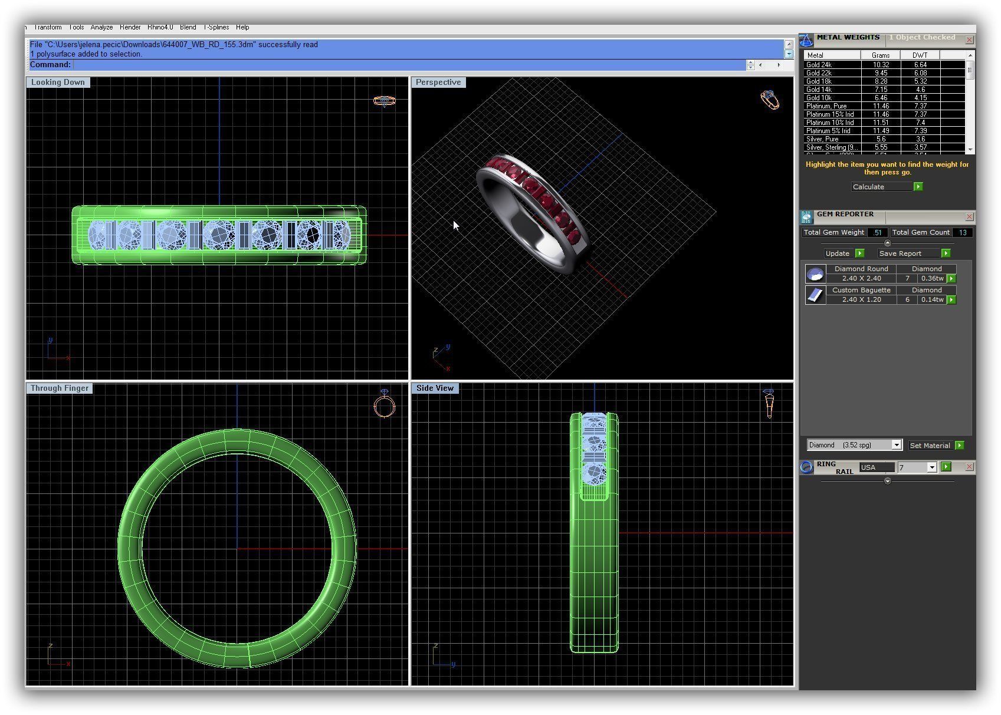Click ring icon in Perspective viewport corner
Screen dimensions: 1001x715
[x=770, y=100]
